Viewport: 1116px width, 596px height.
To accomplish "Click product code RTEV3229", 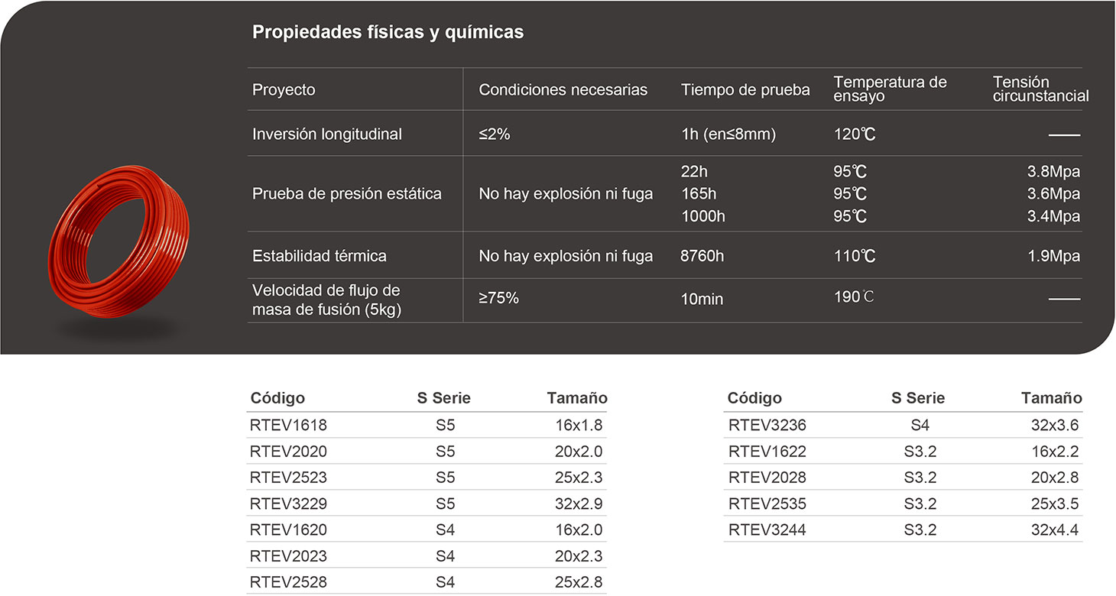I will coord(288,504).
